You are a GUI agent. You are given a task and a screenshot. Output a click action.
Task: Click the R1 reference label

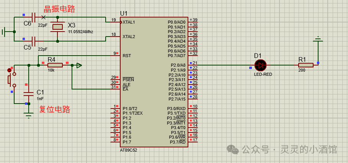pyautogui.click(x=302, y=59)
